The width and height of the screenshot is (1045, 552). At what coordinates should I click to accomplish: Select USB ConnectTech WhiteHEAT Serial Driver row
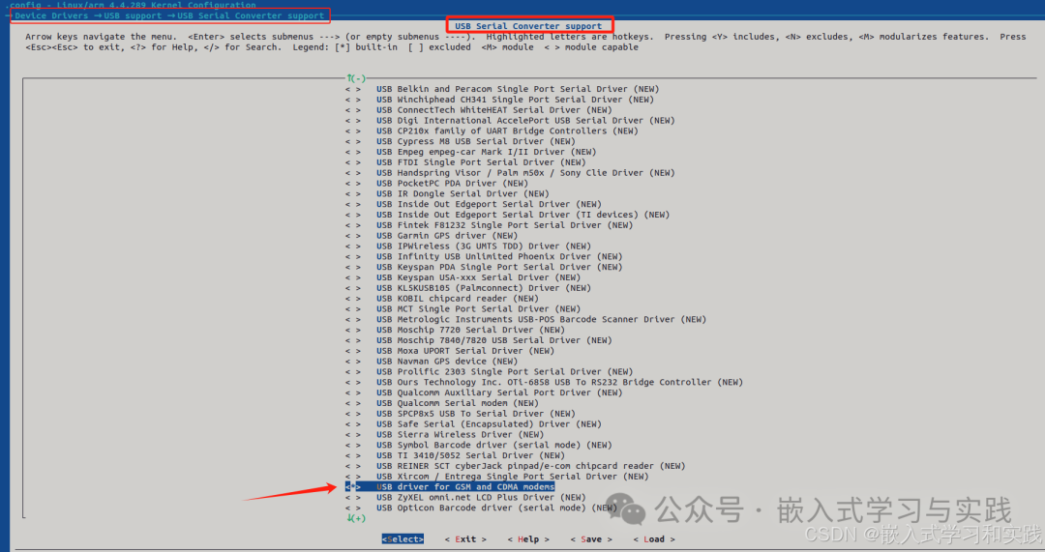(479, 110)
